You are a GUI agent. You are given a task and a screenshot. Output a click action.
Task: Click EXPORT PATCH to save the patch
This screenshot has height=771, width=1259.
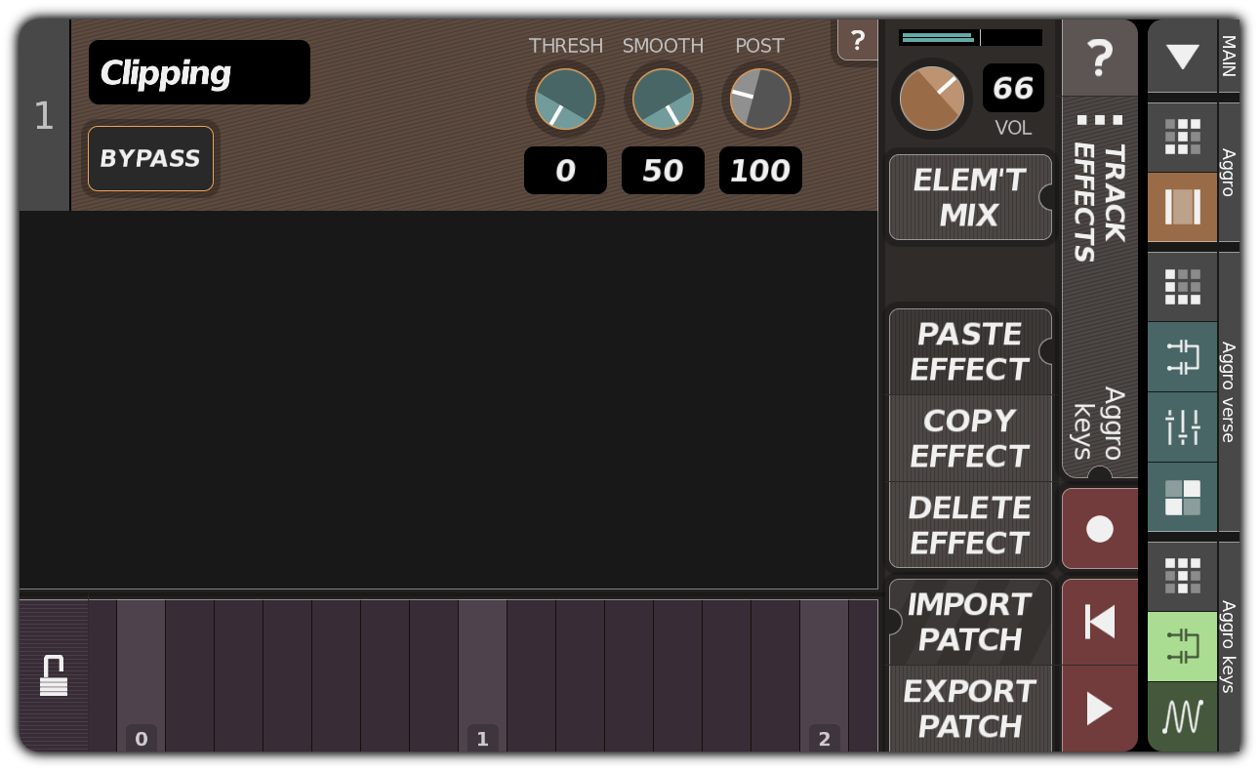click(x=970, y=710)
